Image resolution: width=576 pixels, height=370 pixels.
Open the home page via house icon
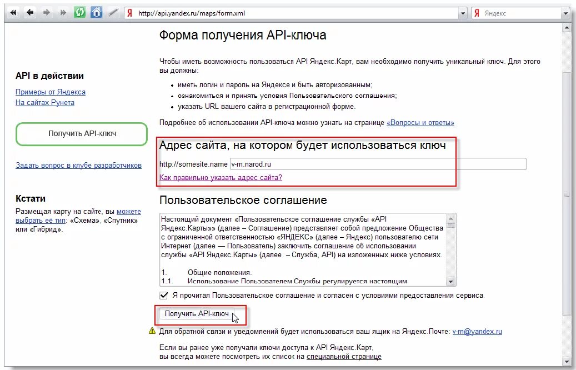[x=96, y=12]
